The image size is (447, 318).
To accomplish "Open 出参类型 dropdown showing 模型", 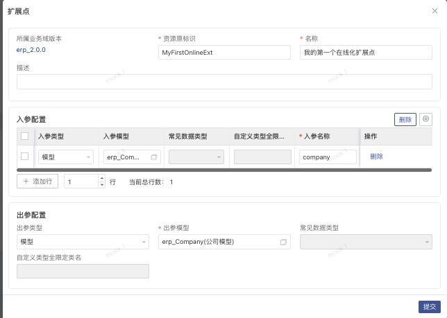I will pyautogui.click(x=83, y=242).
